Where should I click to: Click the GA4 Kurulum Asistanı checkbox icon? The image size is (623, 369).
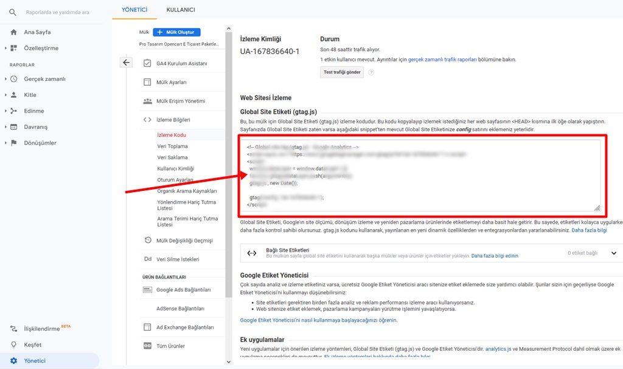click(147, 63)
